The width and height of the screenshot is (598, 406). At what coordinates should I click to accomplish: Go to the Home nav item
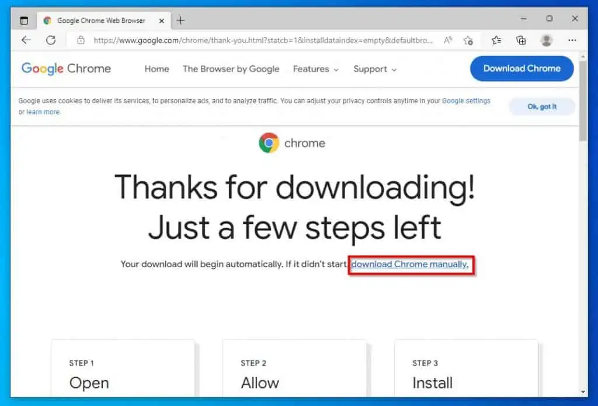click(157, 69)
